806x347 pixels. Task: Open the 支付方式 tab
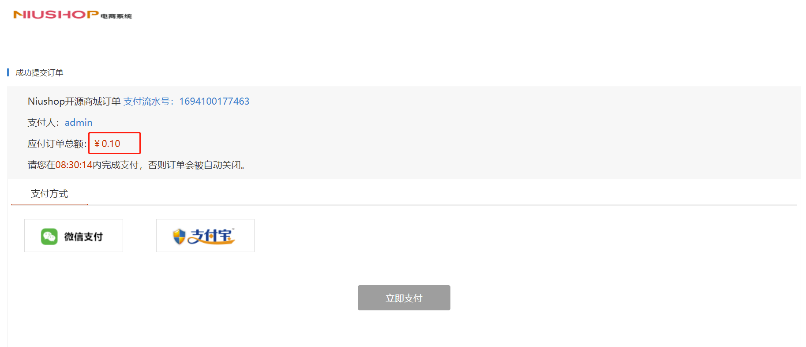point(49,194)
